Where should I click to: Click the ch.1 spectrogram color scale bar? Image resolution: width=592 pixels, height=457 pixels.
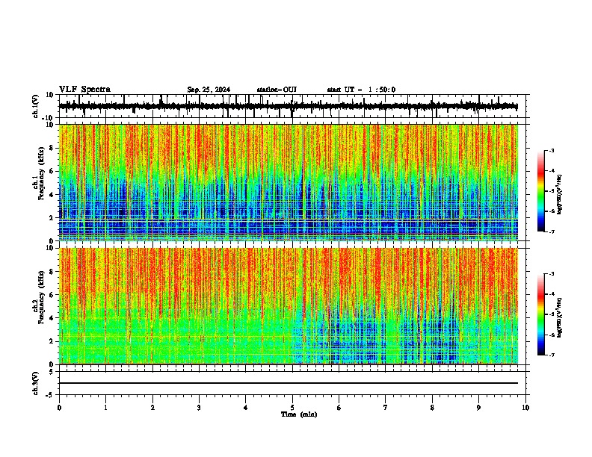(541, 191)
